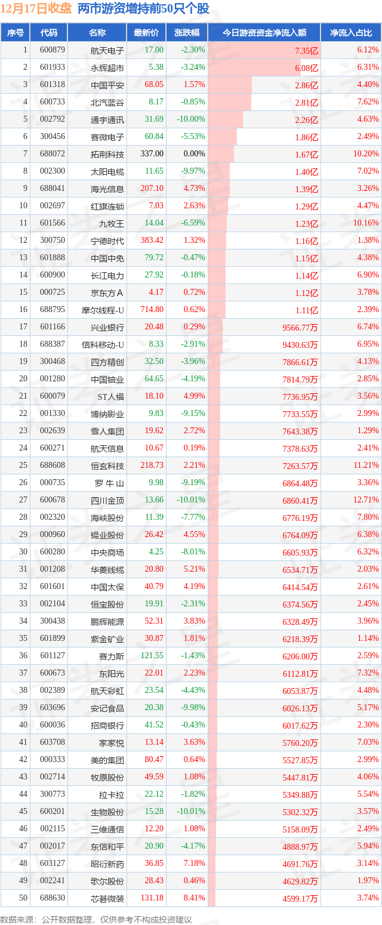The width and height of the screenshot is (382, 925).
Task: Click stock name 东信和平
Action: (107, 846)
